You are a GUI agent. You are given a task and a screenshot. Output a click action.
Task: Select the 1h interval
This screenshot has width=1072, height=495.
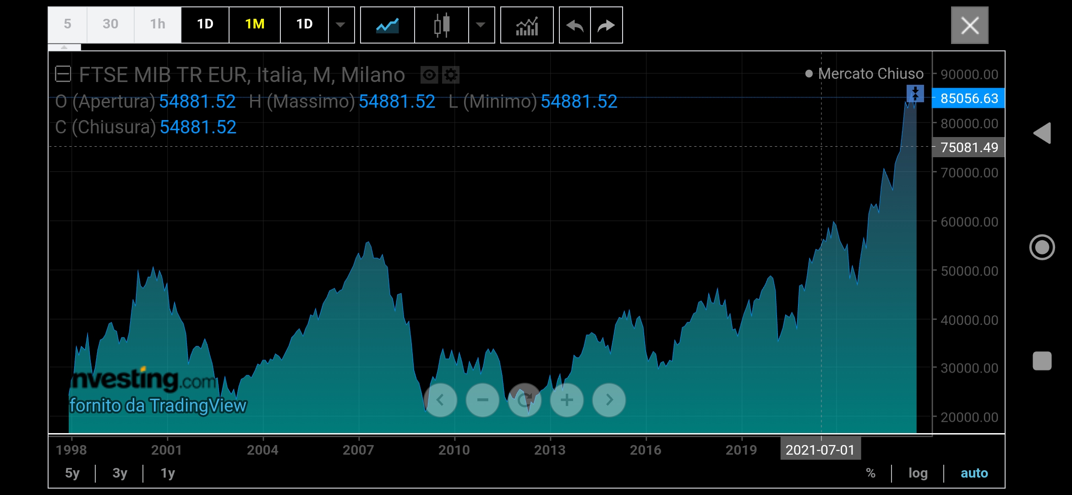point(158,25)
